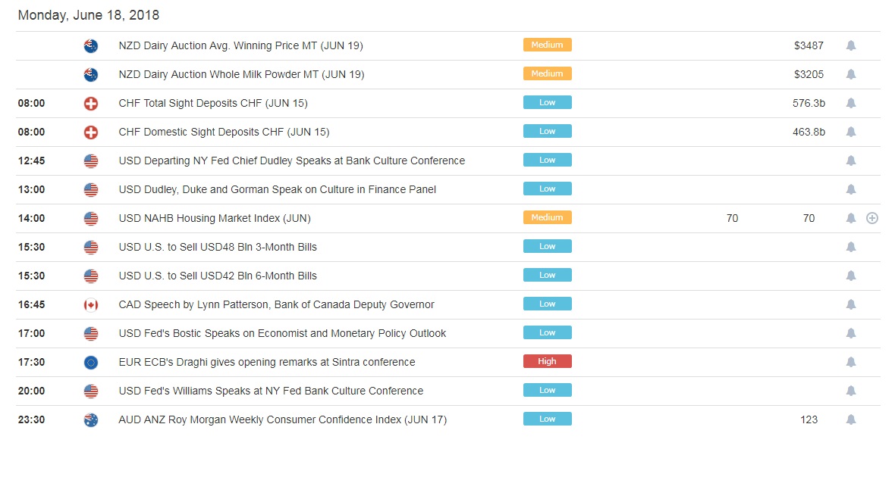The width and height of the screenshot is (895, 477).
Task: Click US flag beside NAHB Housing Market Index
Action: point(91,219)
